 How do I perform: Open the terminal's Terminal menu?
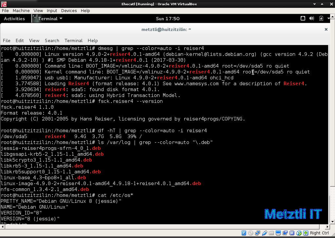[x=73, y=40]
